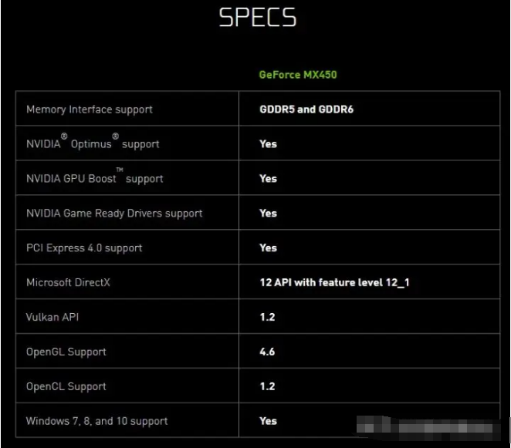
Task: Select the PCI Express 4.0 support label
Action: (x=84, y=248)
